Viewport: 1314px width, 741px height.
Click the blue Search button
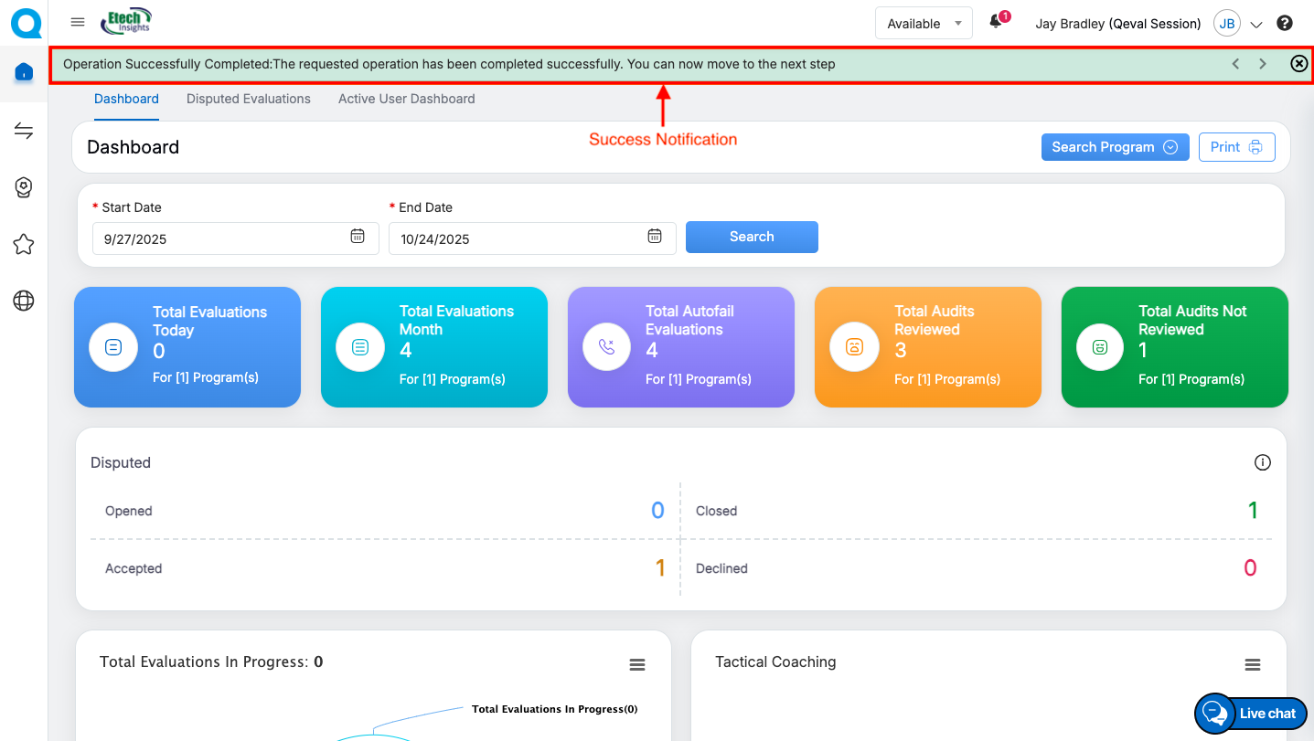coord(752,237)
